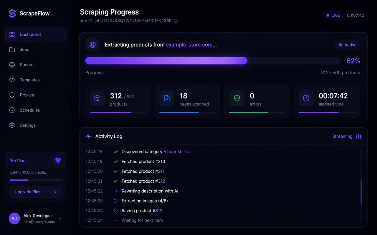Click the cube icon on products card
This screenshot has height=235, width=377.
click(x=97, y=98)
